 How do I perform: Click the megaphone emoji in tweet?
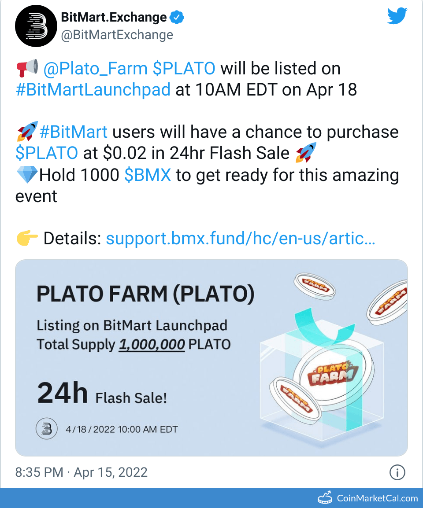click(x=27, y=69)
